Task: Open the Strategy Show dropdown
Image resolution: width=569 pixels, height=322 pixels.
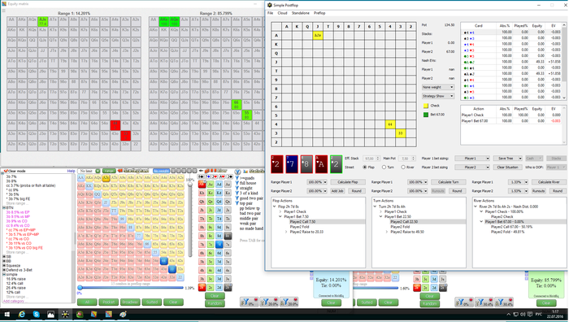Action: click(438, 96)
